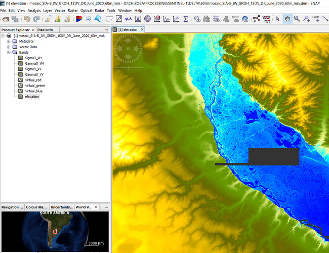Open the RGB image window icon
Viewport: 329px width, 253px height.
point(79,19)
